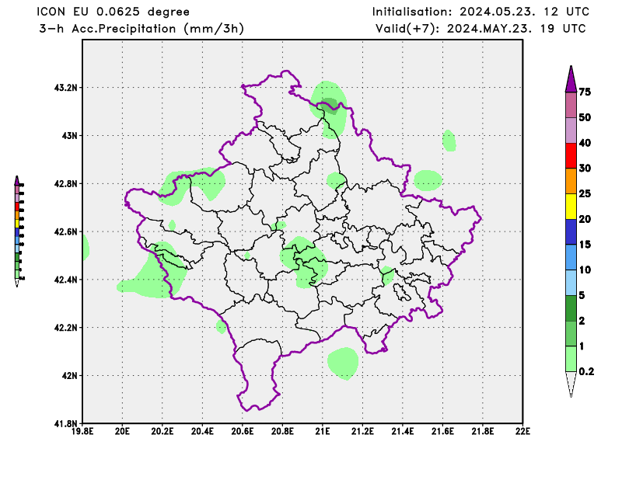Click the "3-h Acc.Precipitation (mm/3h)" subtitle

tap(142, 29)
